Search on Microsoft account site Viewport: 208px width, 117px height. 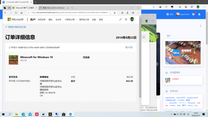pos(120,20)
